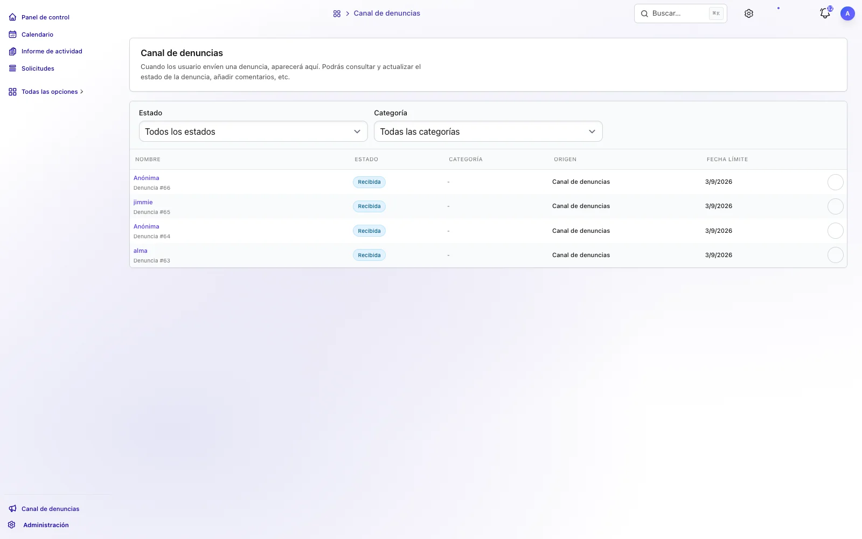Open Administración via its gear icon in the sidebar
This screenshot has height=539, width=862.
(x=12, y=525)
